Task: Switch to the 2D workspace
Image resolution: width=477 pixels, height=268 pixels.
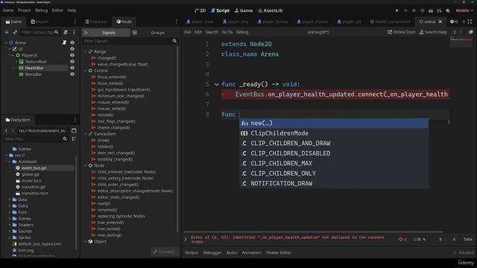Action: coord(200,10)
